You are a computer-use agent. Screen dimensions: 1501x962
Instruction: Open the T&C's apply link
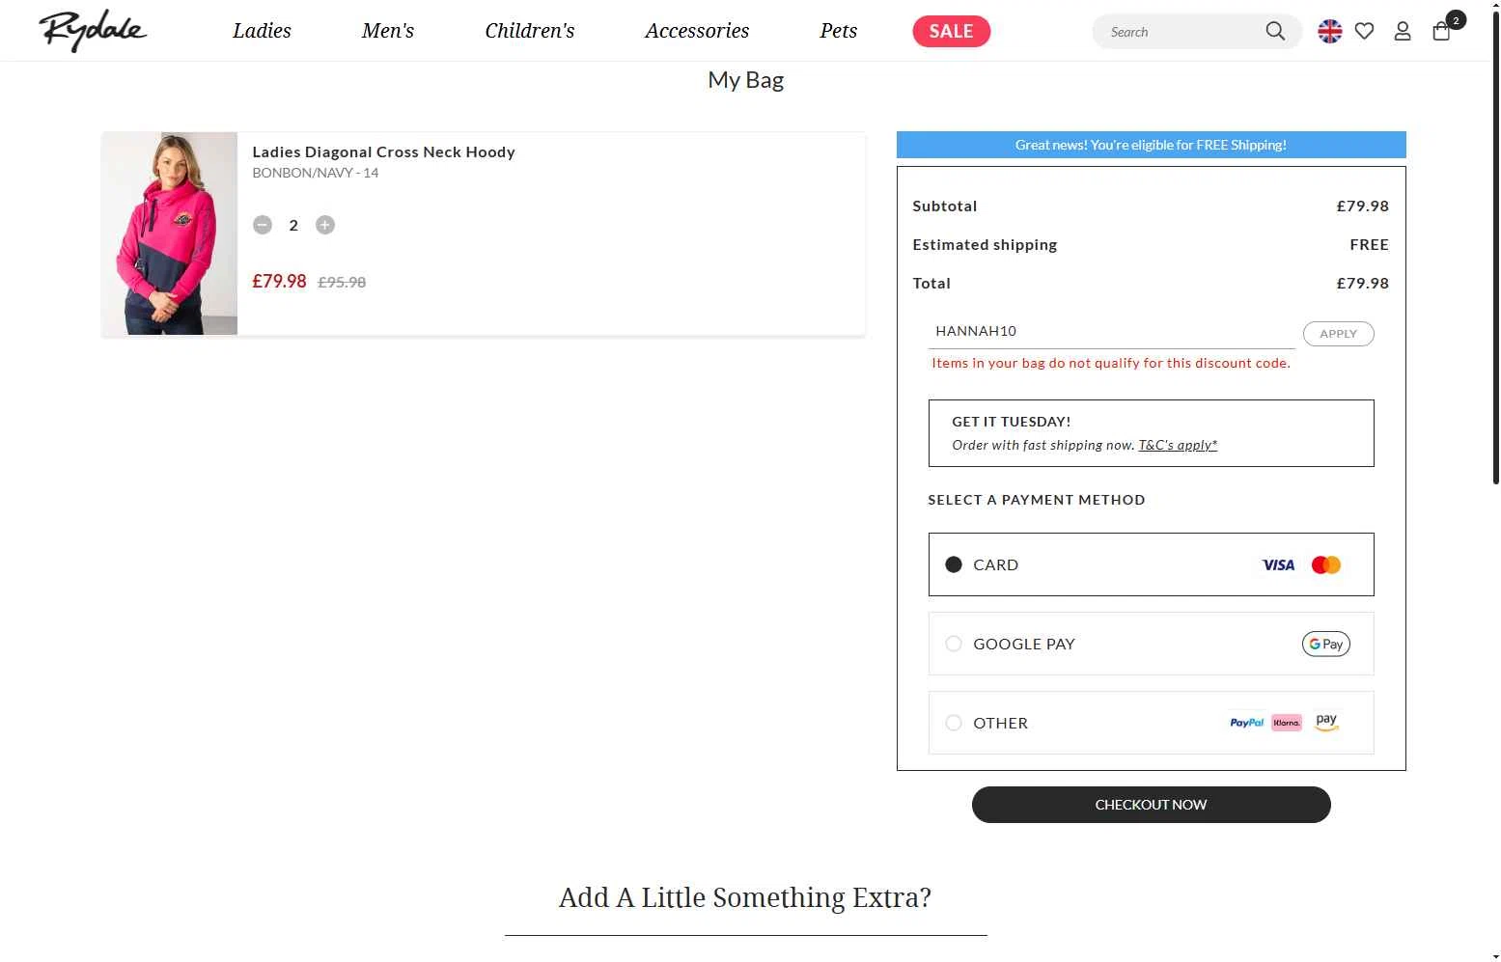1178,445
